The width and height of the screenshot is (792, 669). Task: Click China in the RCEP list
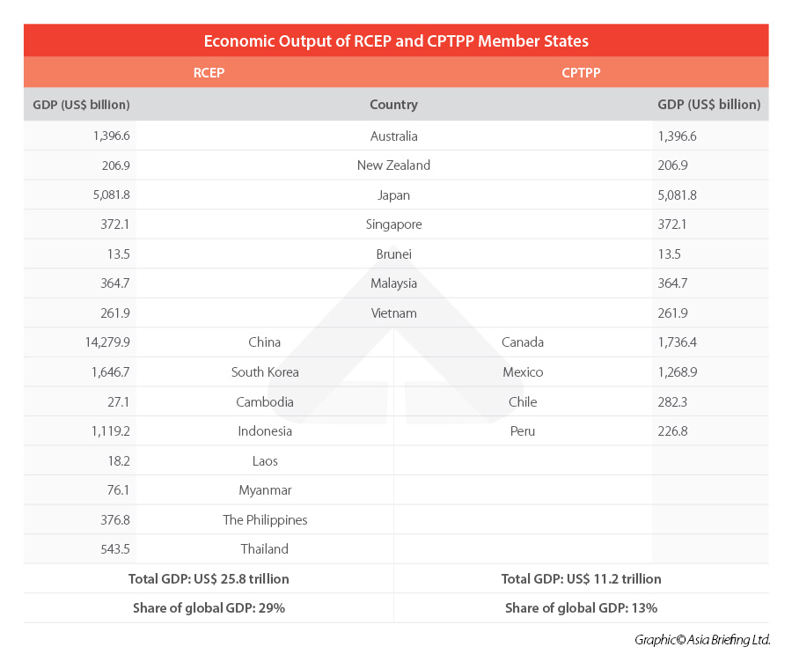click(264, 342)
